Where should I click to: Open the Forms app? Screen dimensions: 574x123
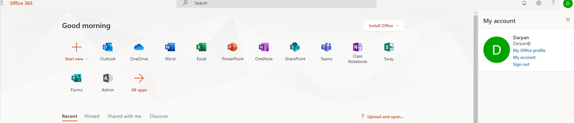(x=76, y=82)
